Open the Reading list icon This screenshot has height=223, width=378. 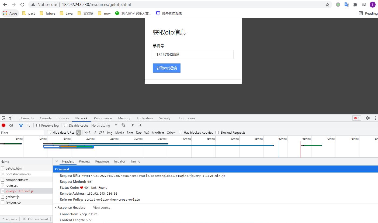tap(361, 13)
